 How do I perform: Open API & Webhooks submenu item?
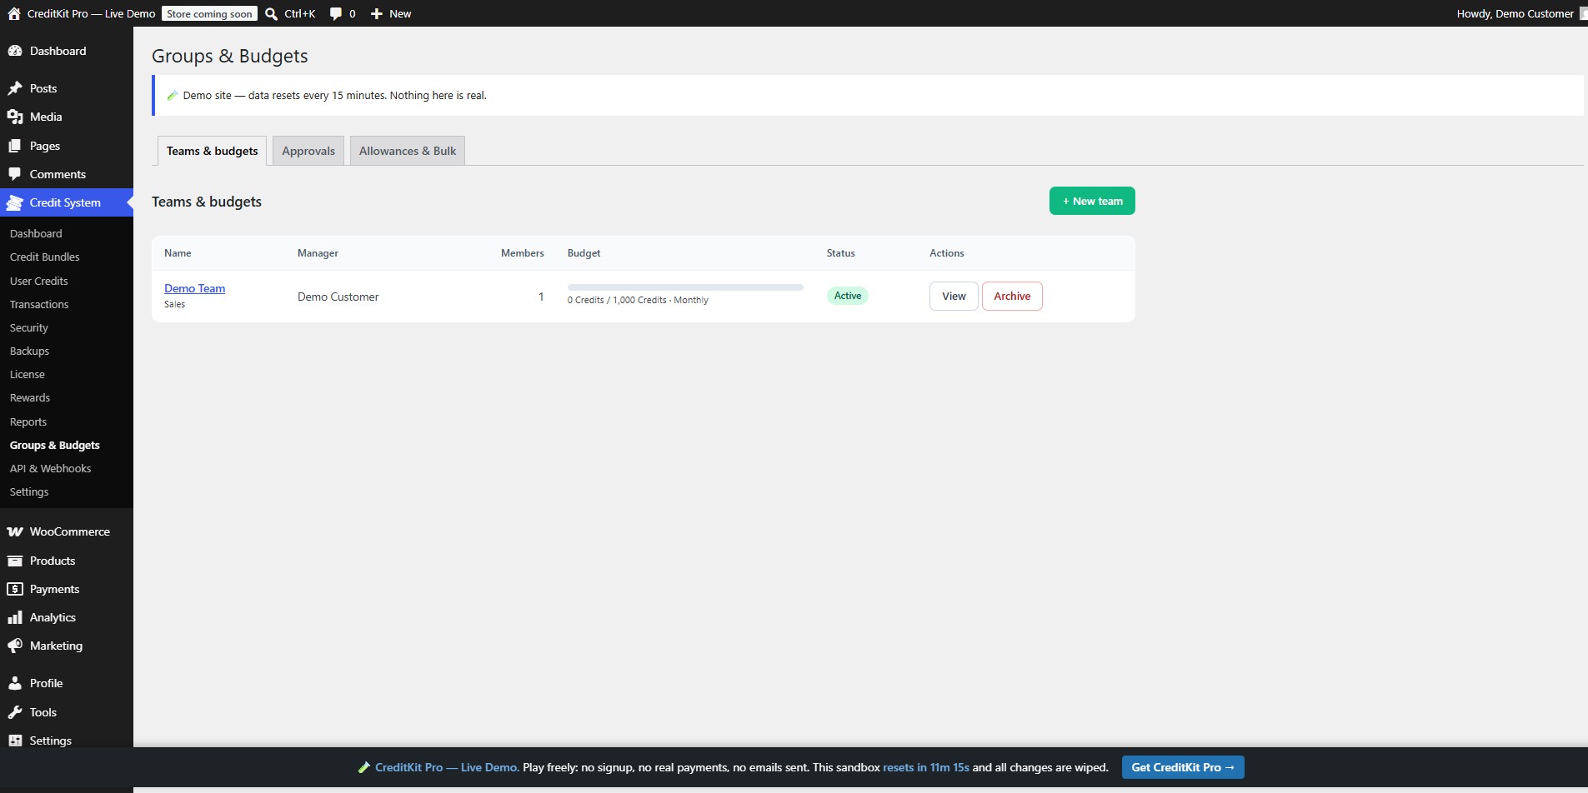51,468
